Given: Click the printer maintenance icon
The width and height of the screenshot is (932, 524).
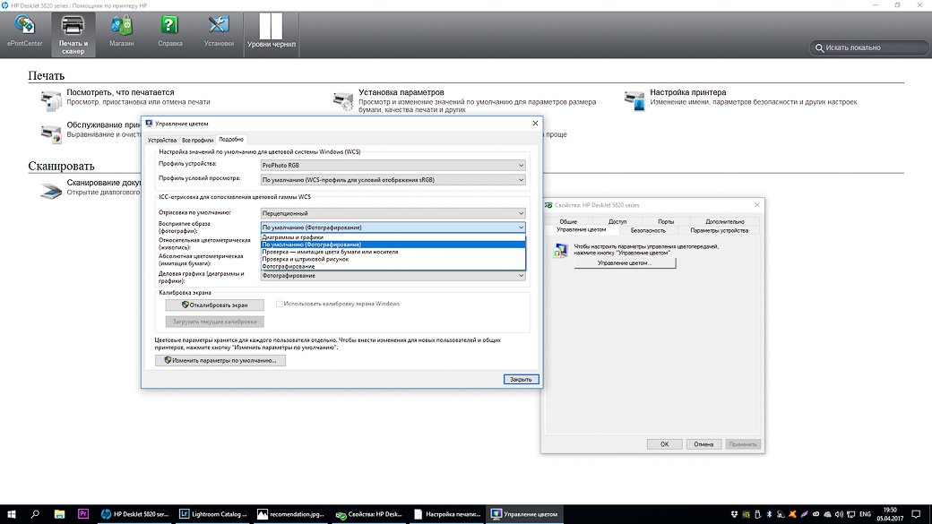Looking at the screenshot, I should 51,133.
